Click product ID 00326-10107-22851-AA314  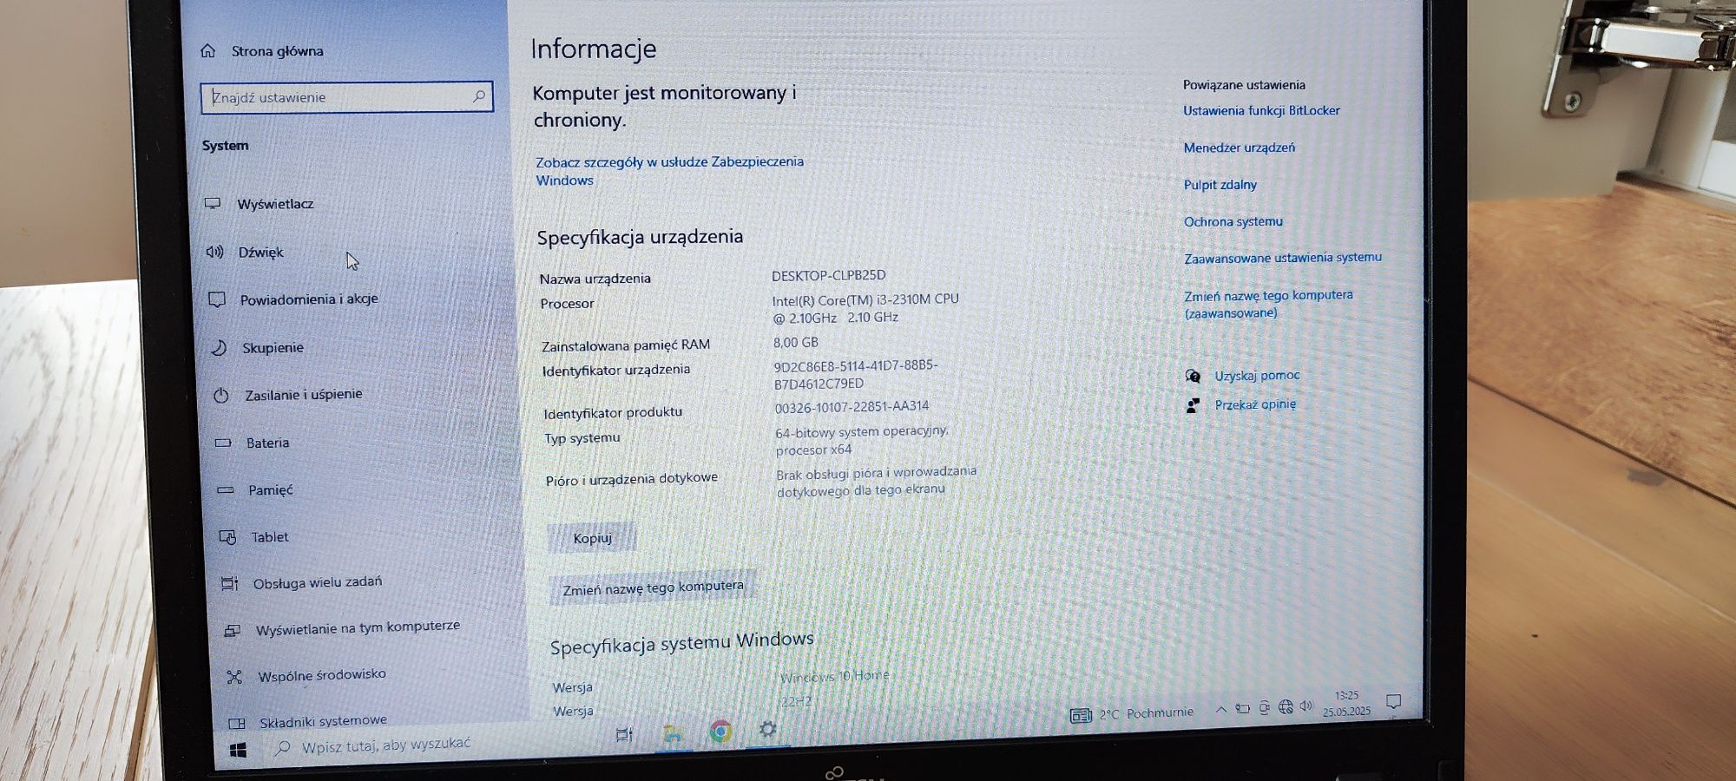(852, 406)
